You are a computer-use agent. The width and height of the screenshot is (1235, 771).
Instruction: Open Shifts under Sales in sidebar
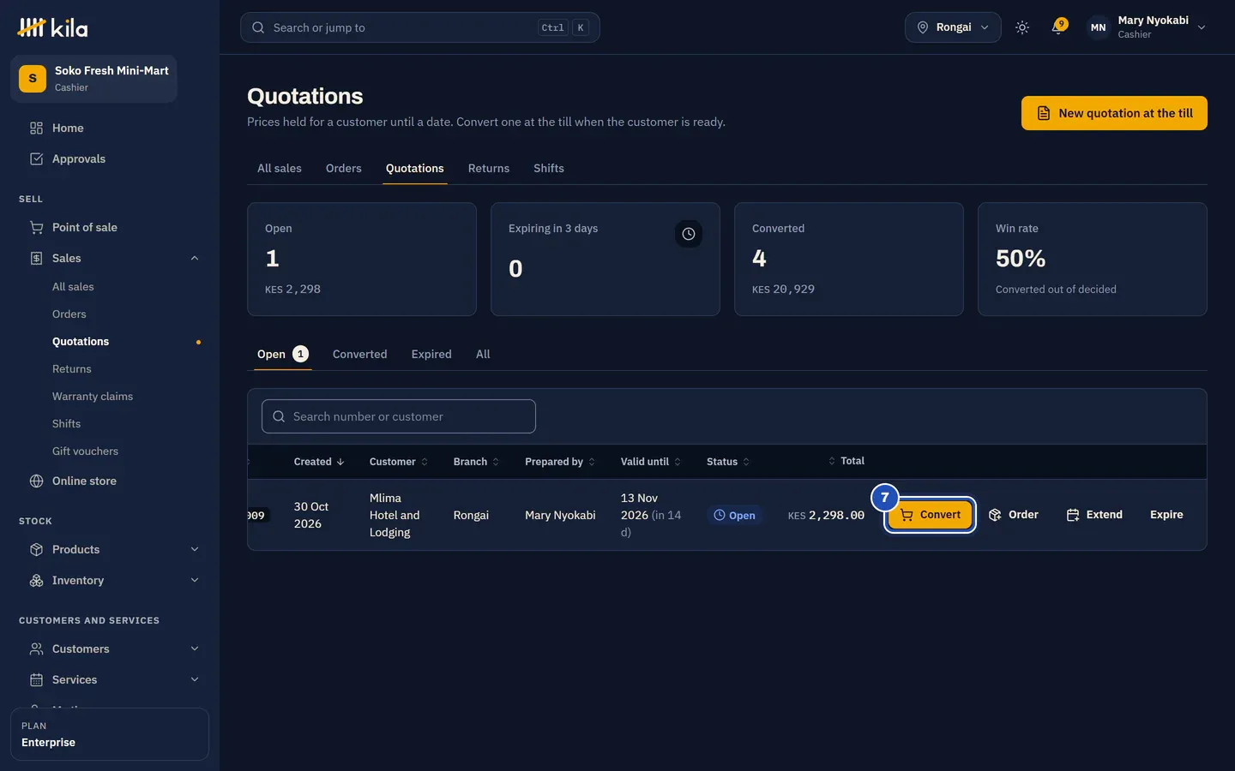66,424
